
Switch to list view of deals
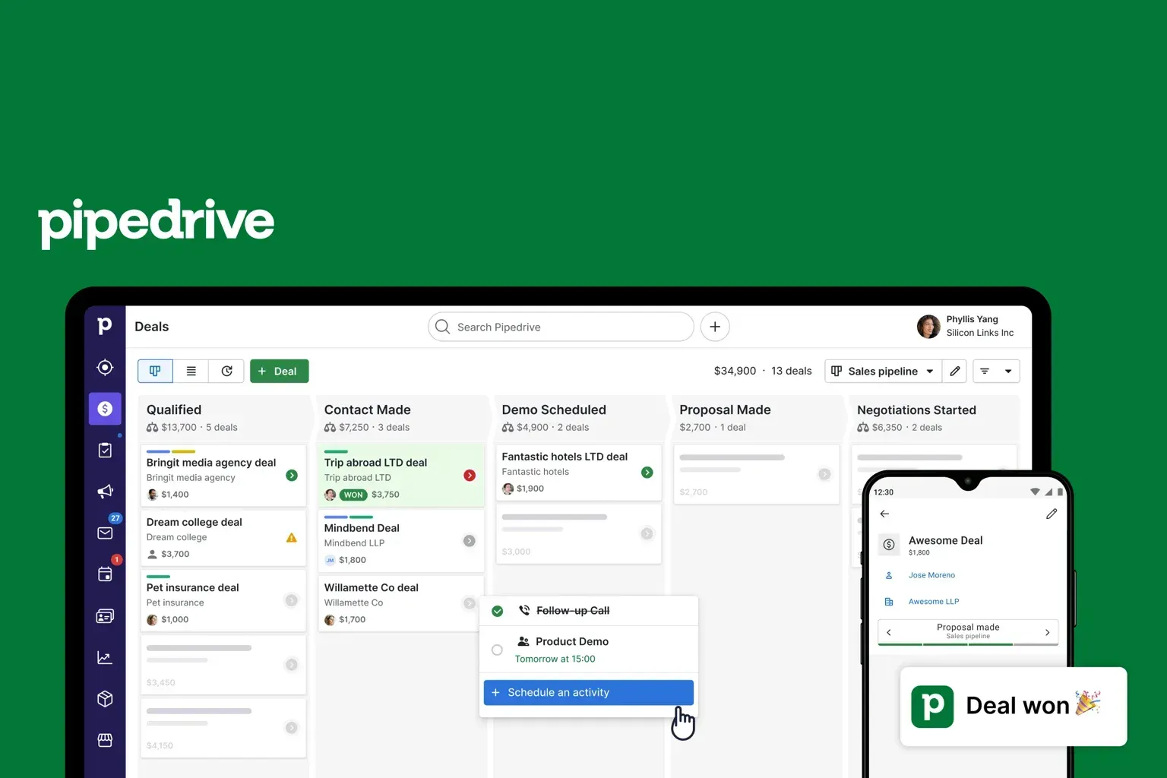click(x=191, y=371)
